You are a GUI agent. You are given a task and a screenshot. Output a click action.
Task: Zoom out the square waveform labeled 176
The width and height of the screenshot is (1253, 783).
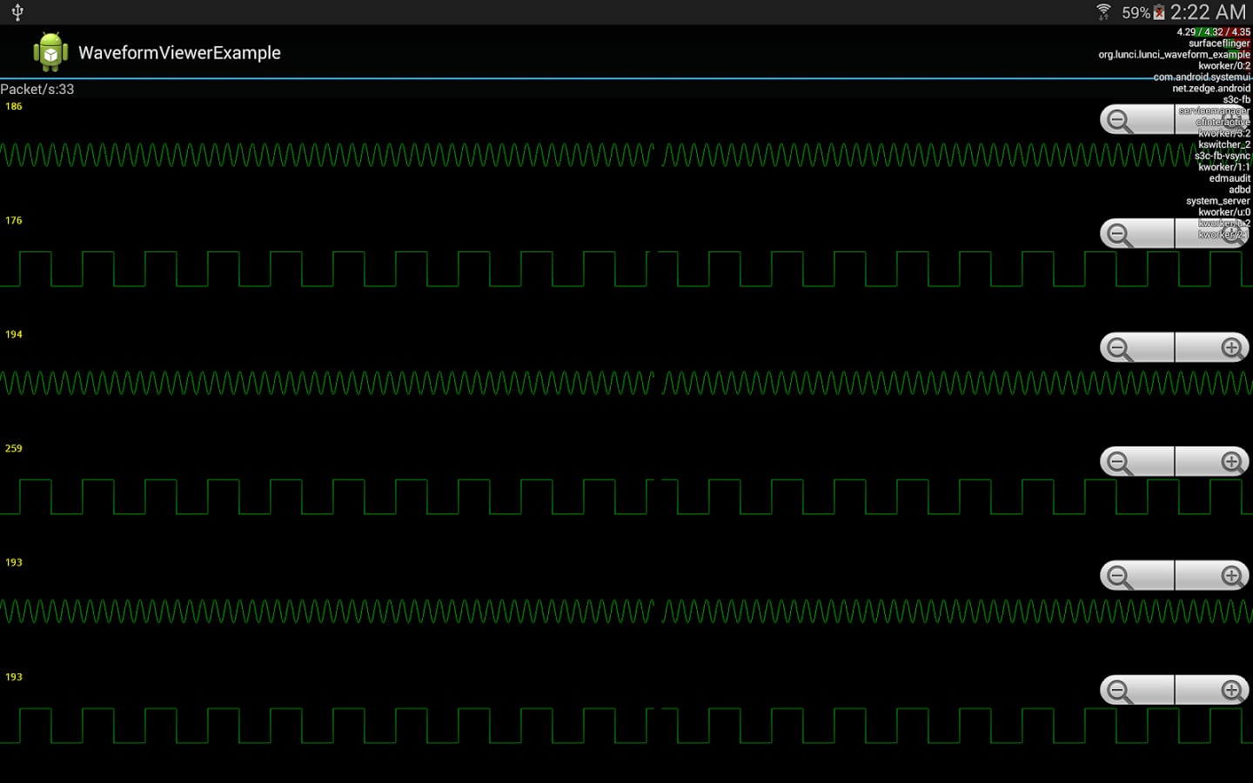point(1137,234)
